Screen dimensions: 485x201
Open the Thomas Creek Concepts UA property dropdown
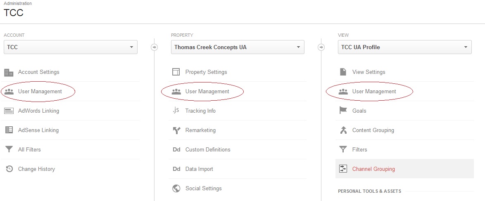[238, 47]
